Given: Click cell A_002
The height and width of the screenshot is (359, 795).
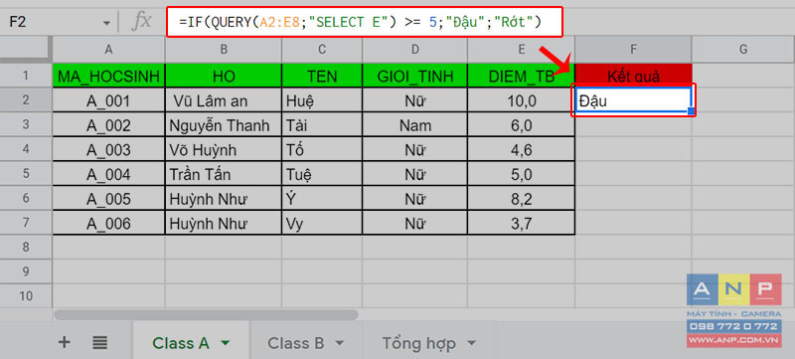Looking at the screenshot, I should pyautogui.click(x=108, y=124).
